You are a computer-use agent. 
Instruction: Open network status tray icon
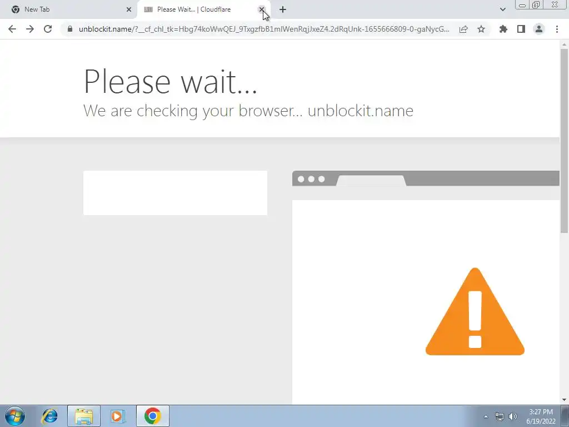(500, 416)
